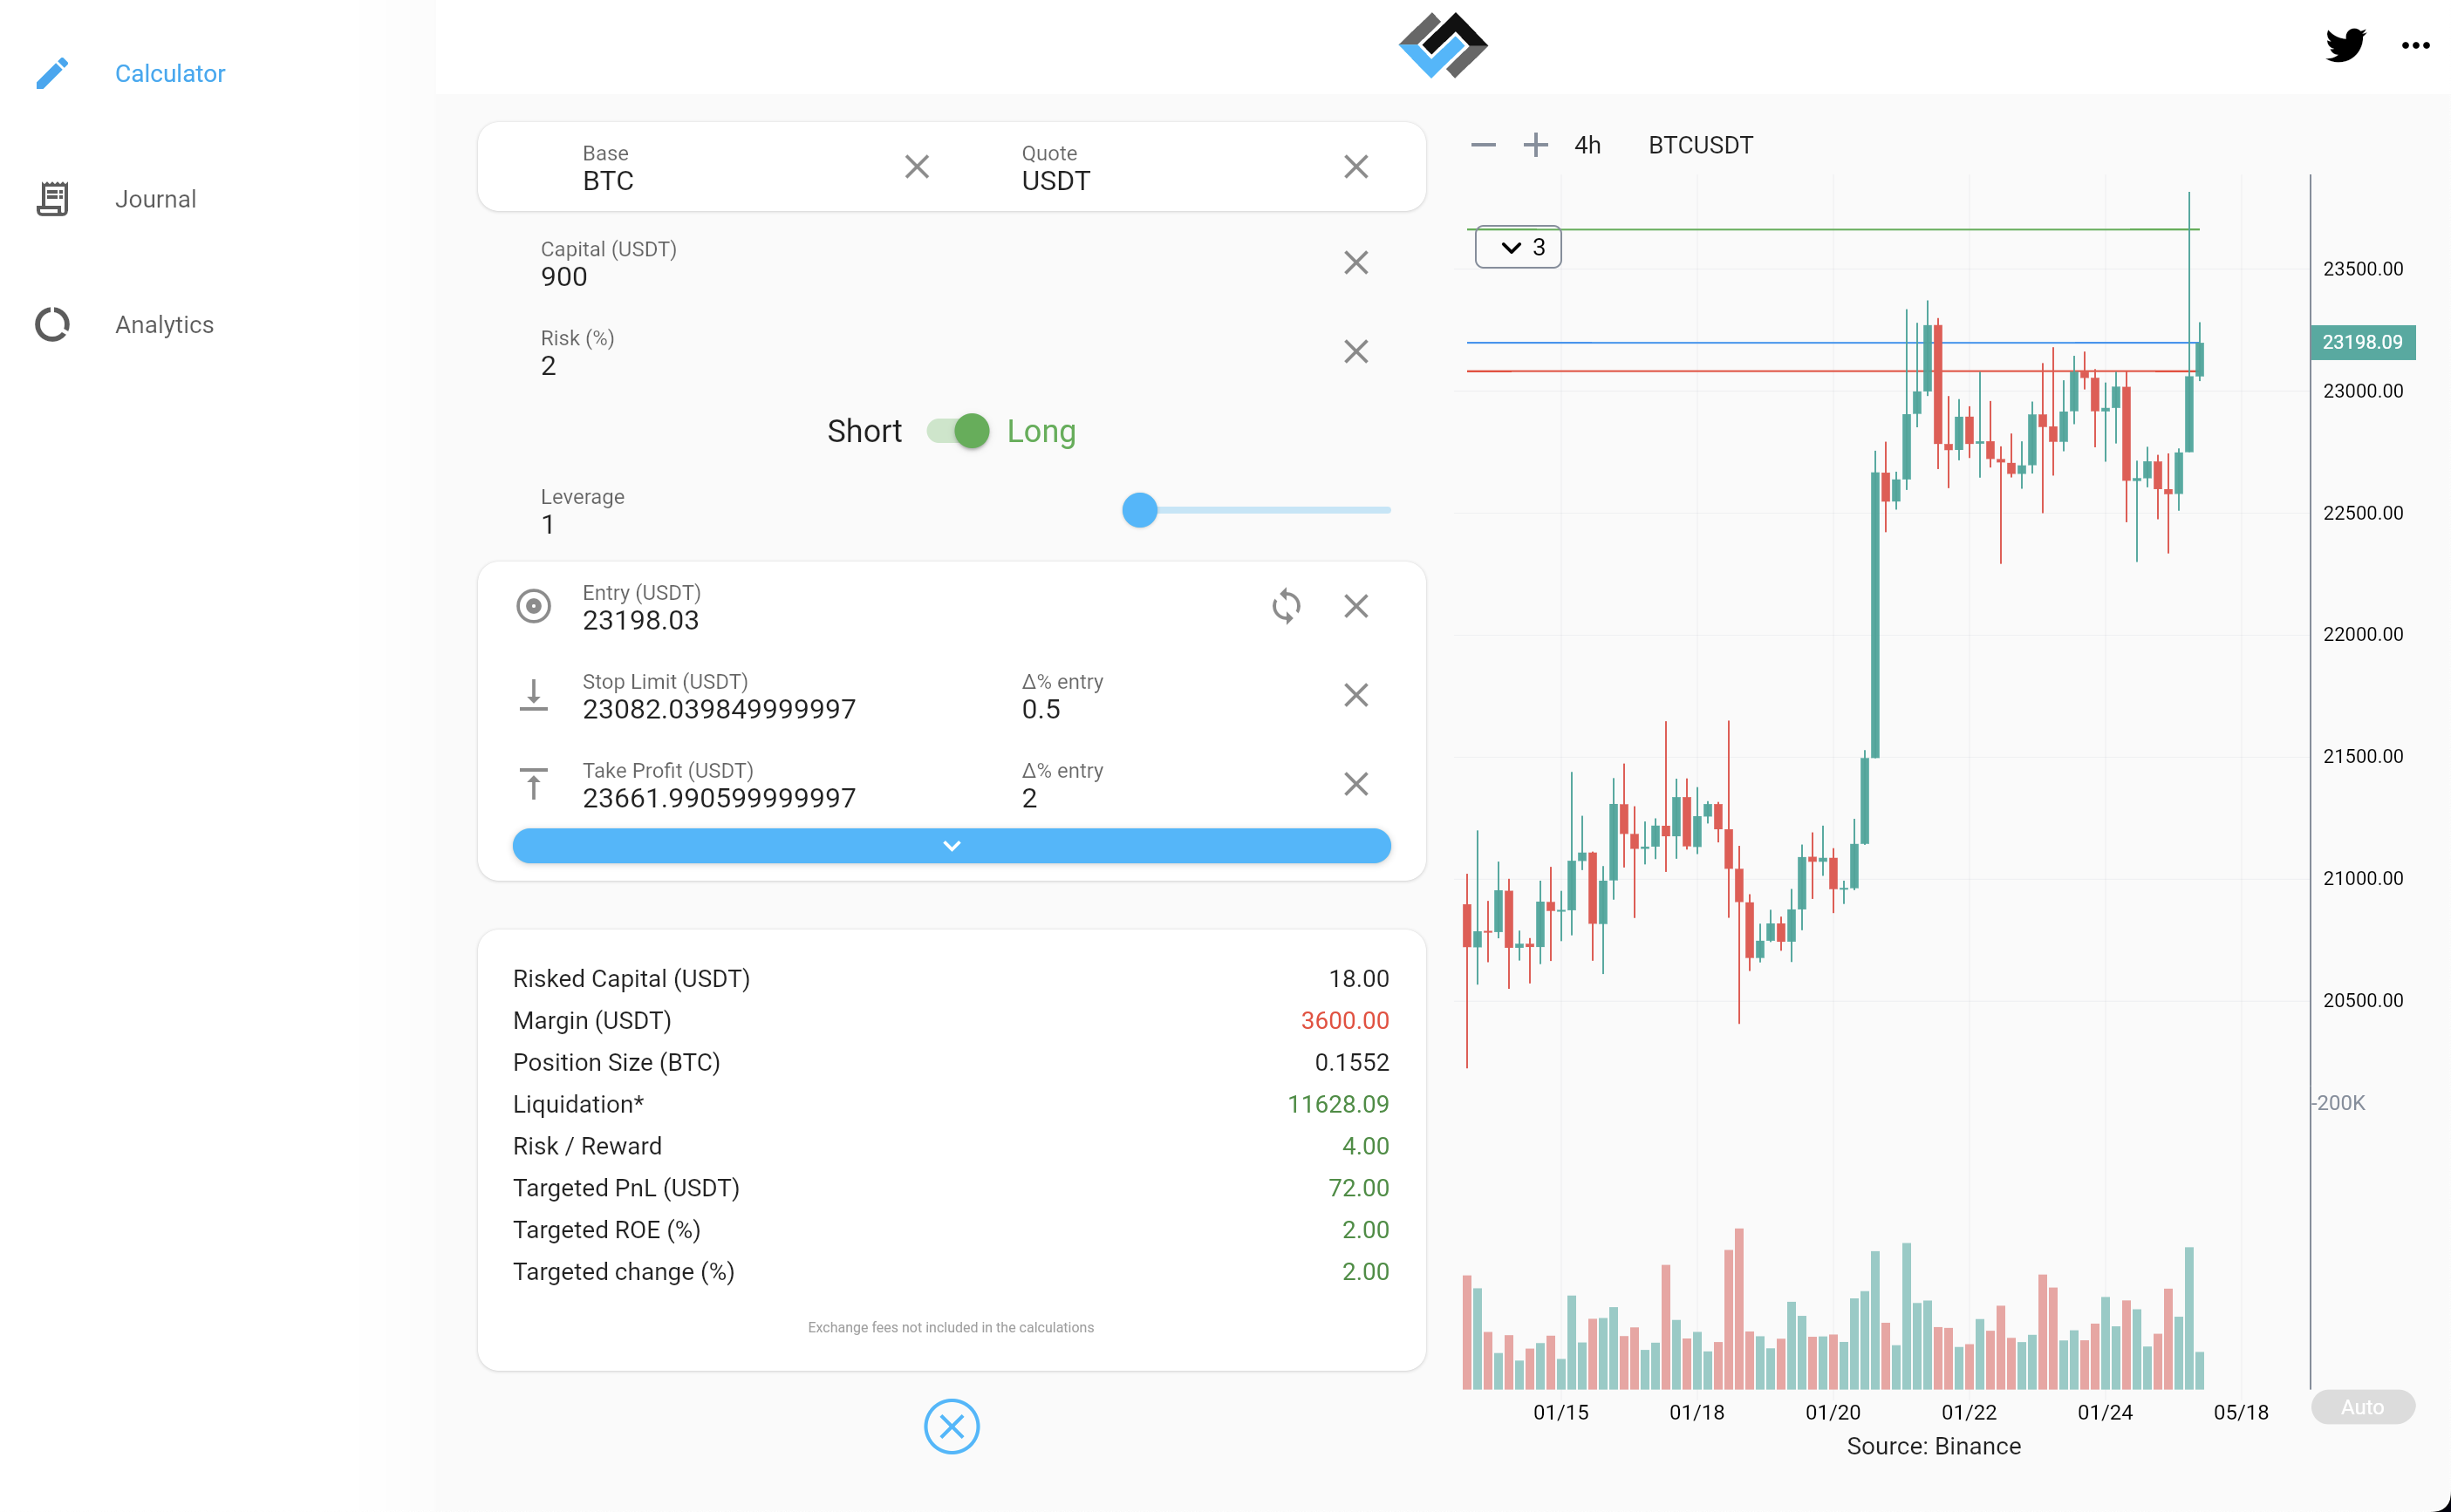Edit the Quote USDT input field
2451x1512 pixels.
(x=1172, y=167)
